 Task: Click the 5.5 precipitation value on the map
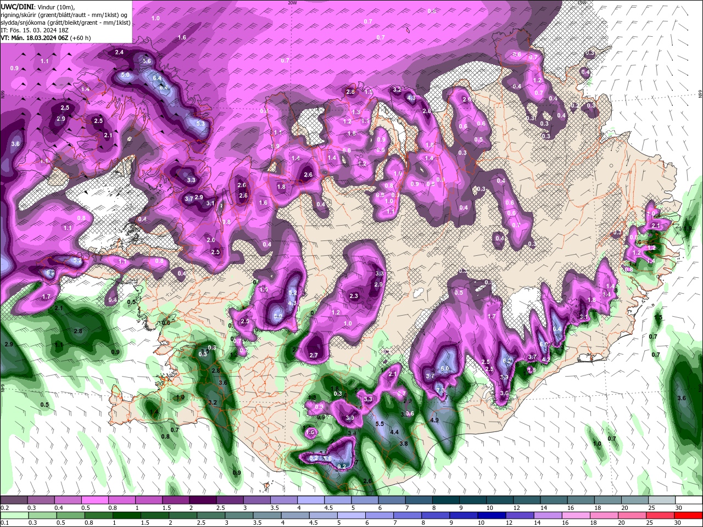380,424
